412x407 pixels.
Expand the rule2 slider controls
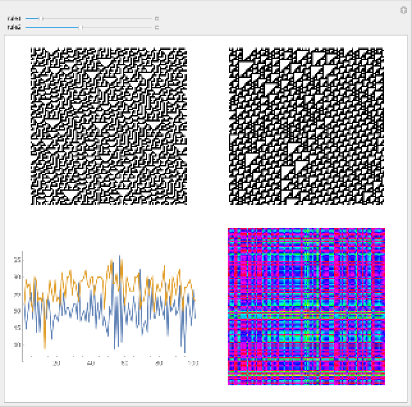[157, 28]
